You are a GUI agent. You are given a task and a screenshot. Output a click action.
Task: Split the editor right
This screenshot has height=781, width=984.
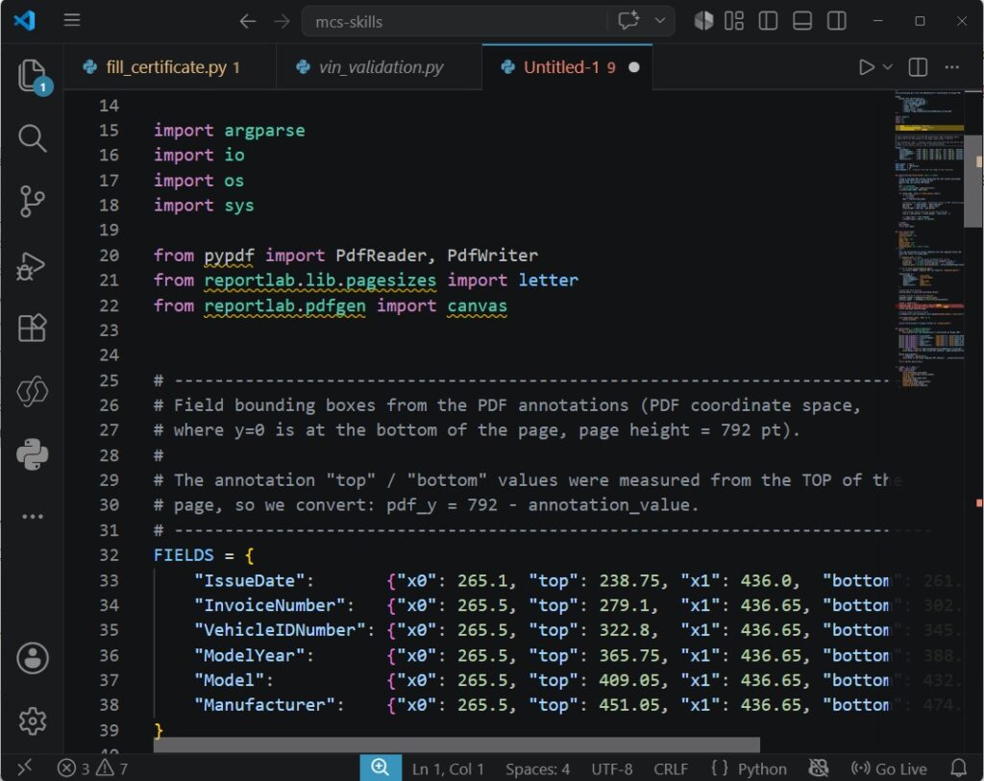[918, 67]
